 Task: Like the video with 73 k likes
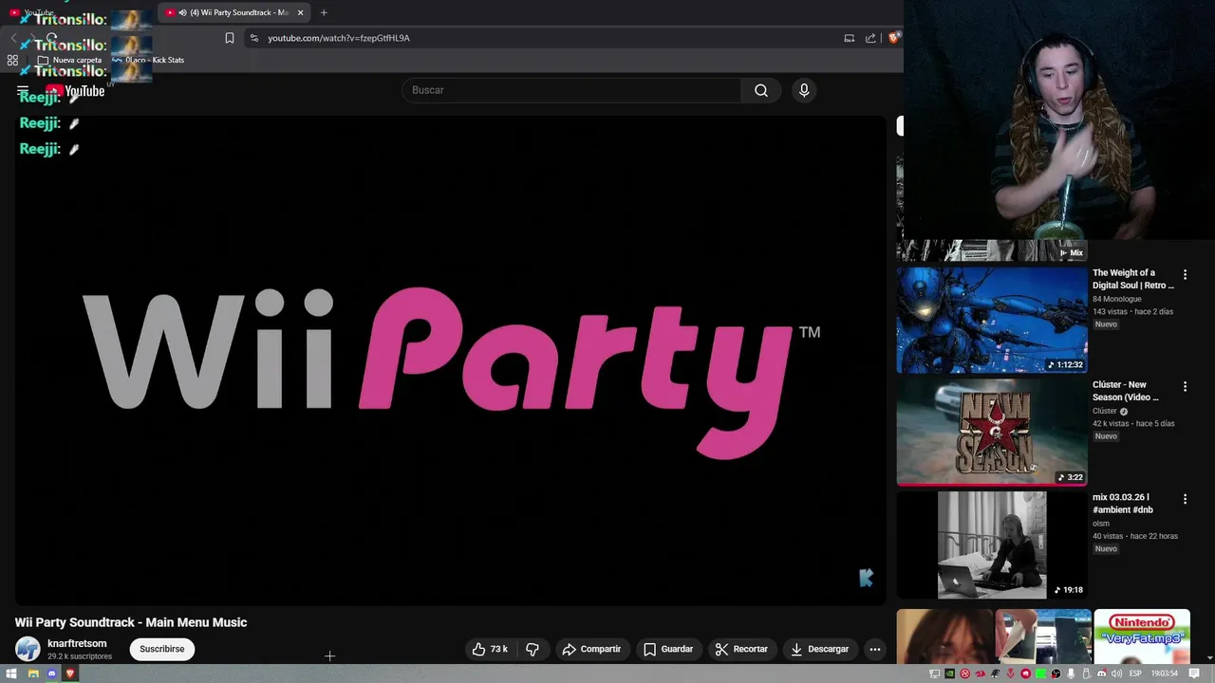click(x=490, y=649)
